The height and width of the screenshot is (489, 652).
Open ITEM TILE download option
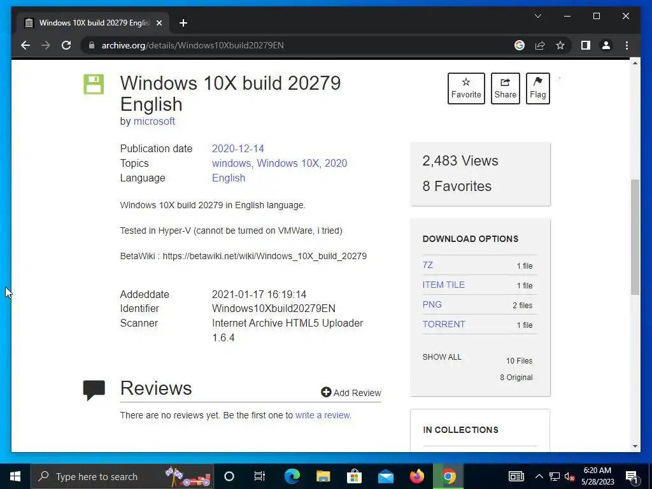[x=444, y=285]
